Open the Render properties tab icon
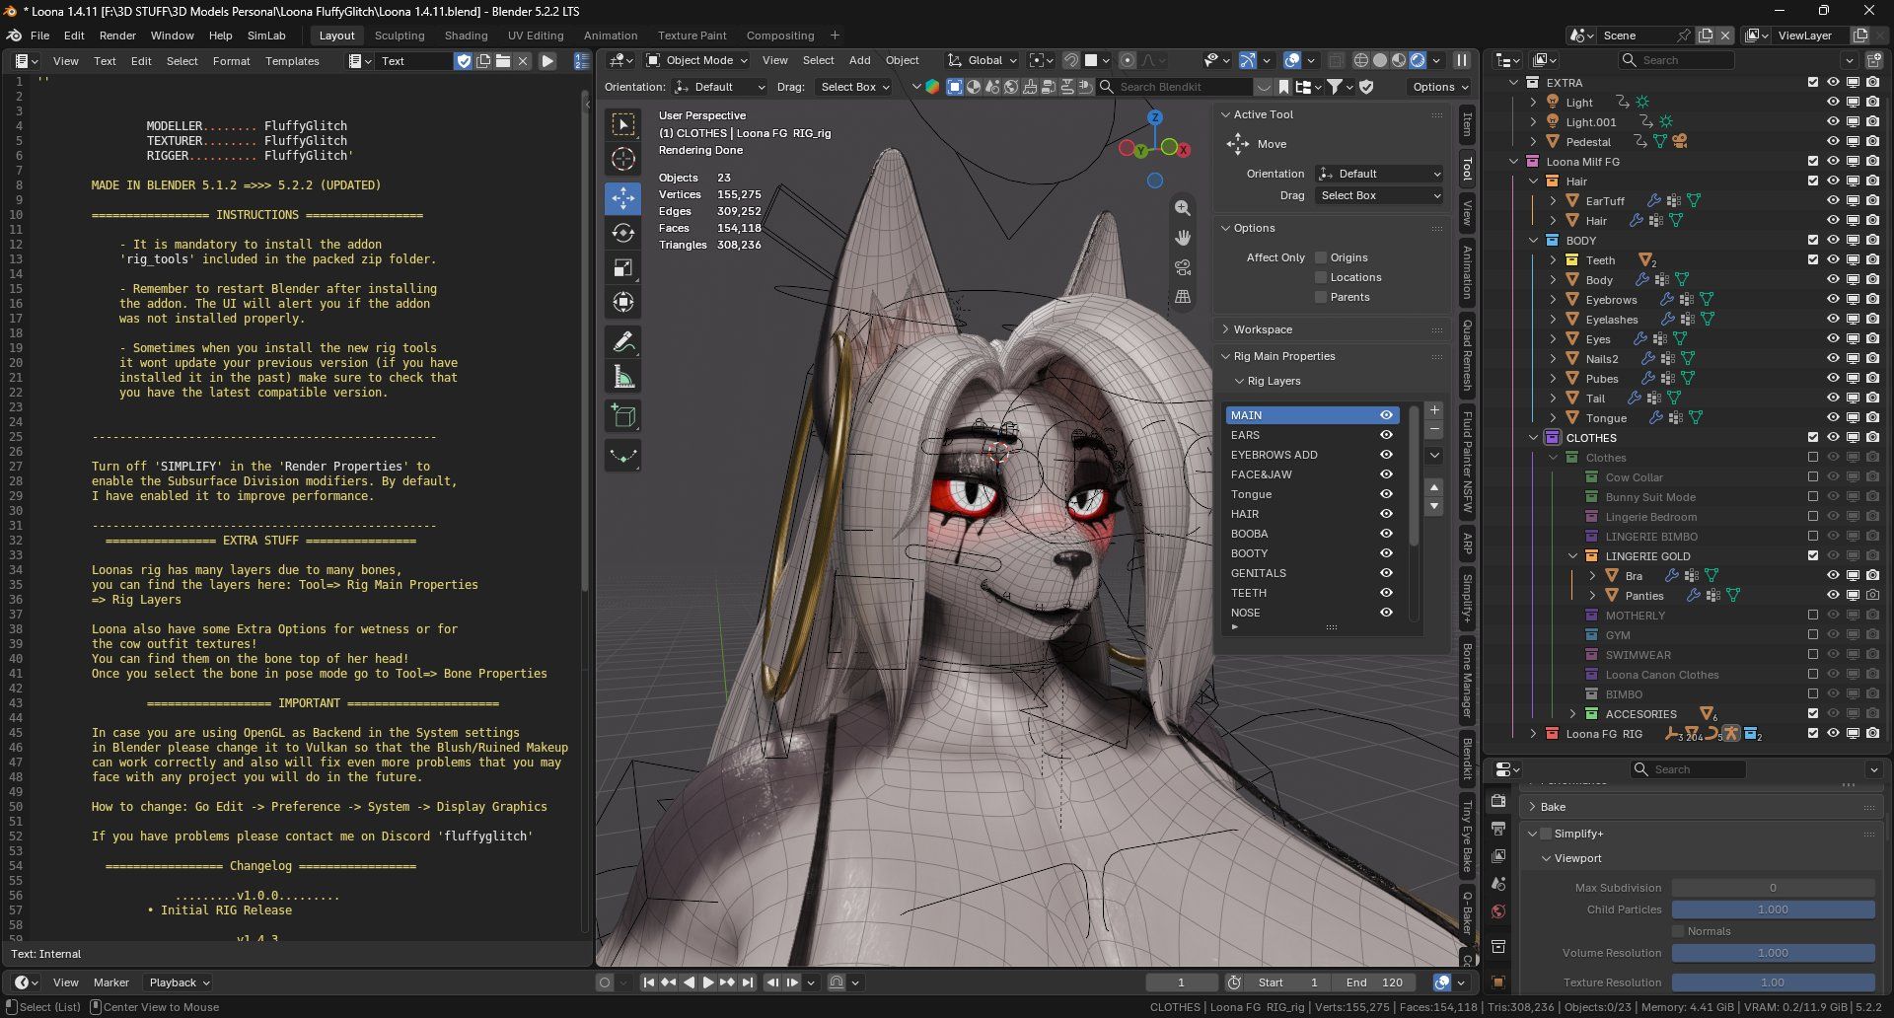The height and width of the screenshot is (1018, 1894). 1498,801
